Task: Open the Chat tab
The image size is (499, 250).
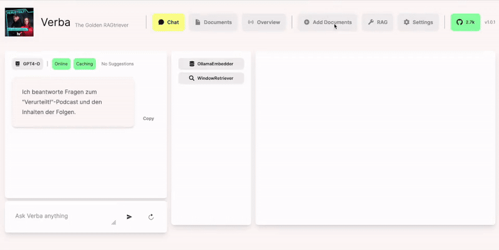Action: click(168, 22)
